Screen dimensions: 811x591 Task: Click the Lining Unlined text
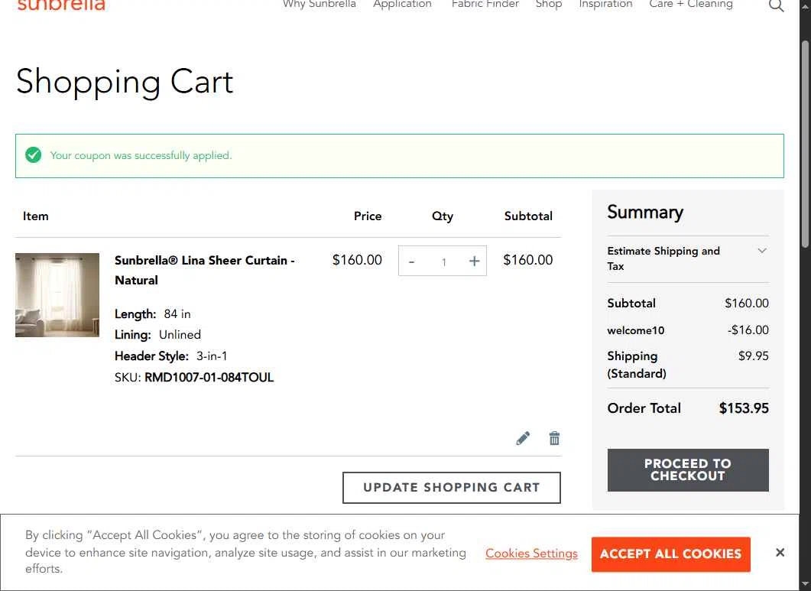tap(157, 335)
